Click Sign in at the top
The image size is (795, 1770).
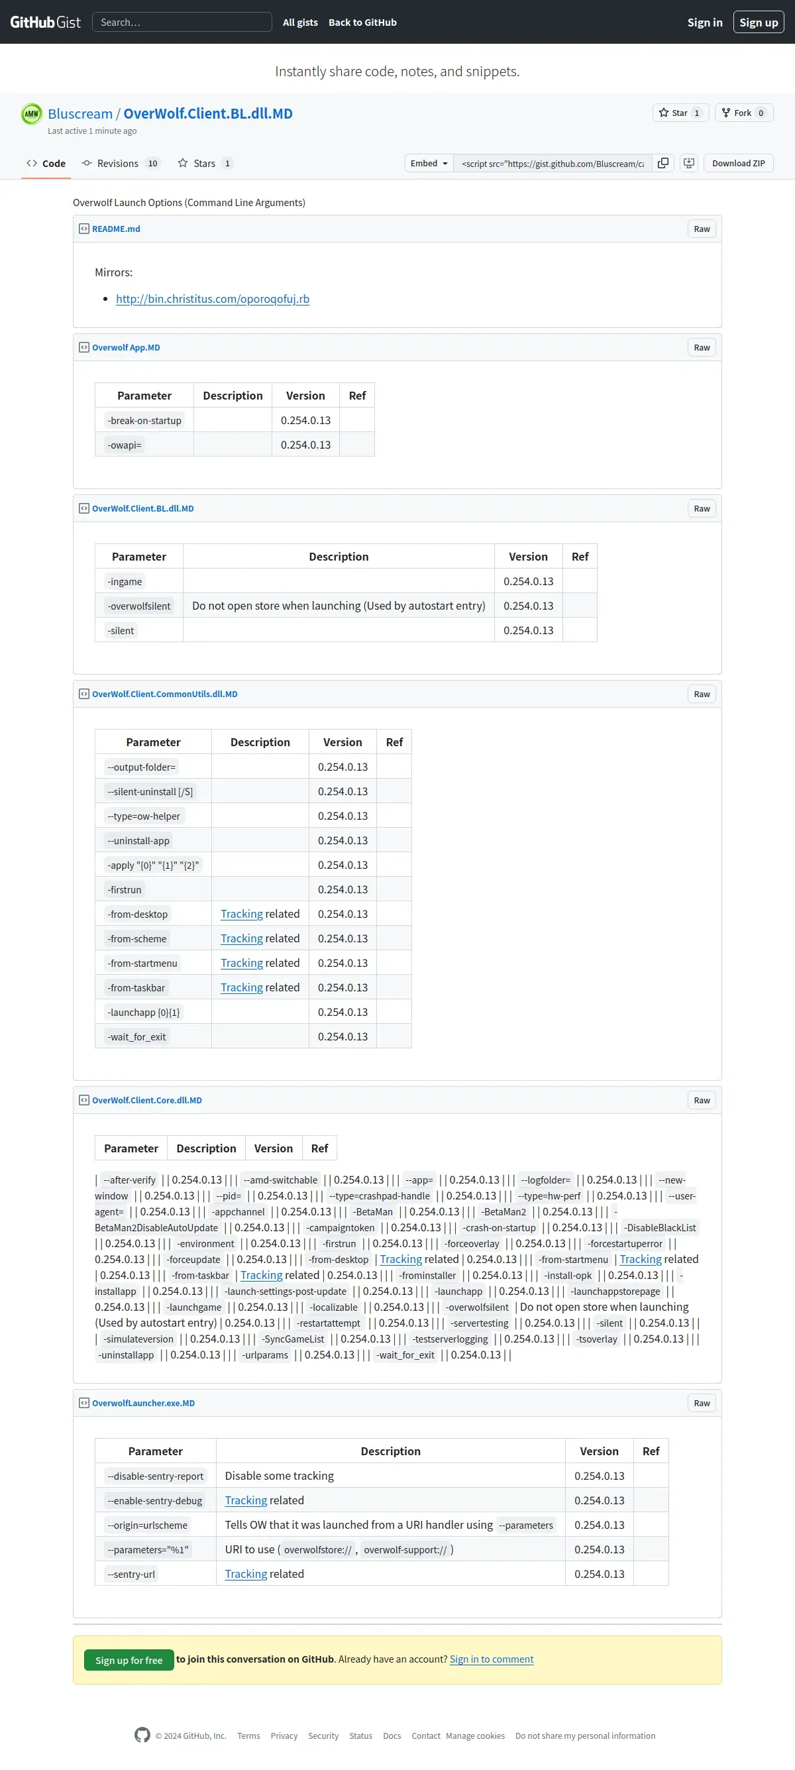tap(705, 22)
